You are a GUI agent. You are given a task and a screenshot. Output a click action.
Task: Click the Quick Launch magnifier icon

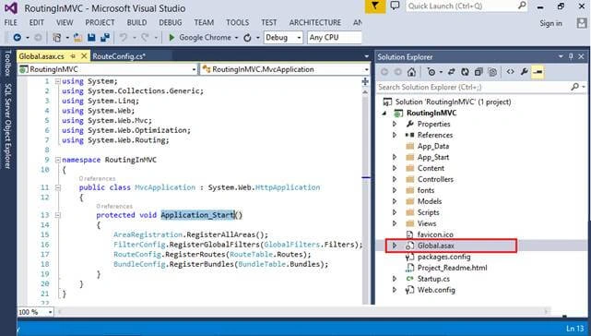tap(522, 6)
